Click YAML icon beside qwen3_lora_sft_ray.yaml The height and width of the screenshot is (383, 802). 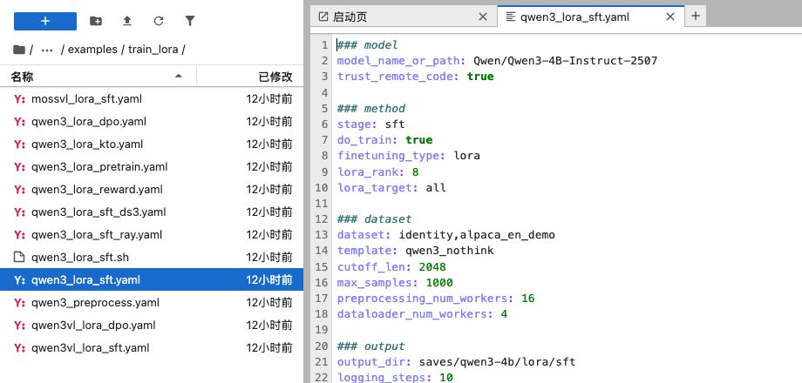click(19, 235)
